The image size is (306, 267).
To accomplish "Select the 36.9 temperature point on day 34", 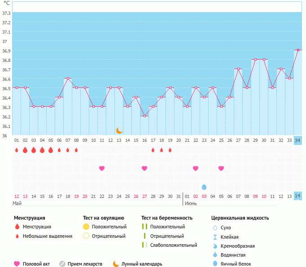I will pyautogui.click(x=298, y=50).
